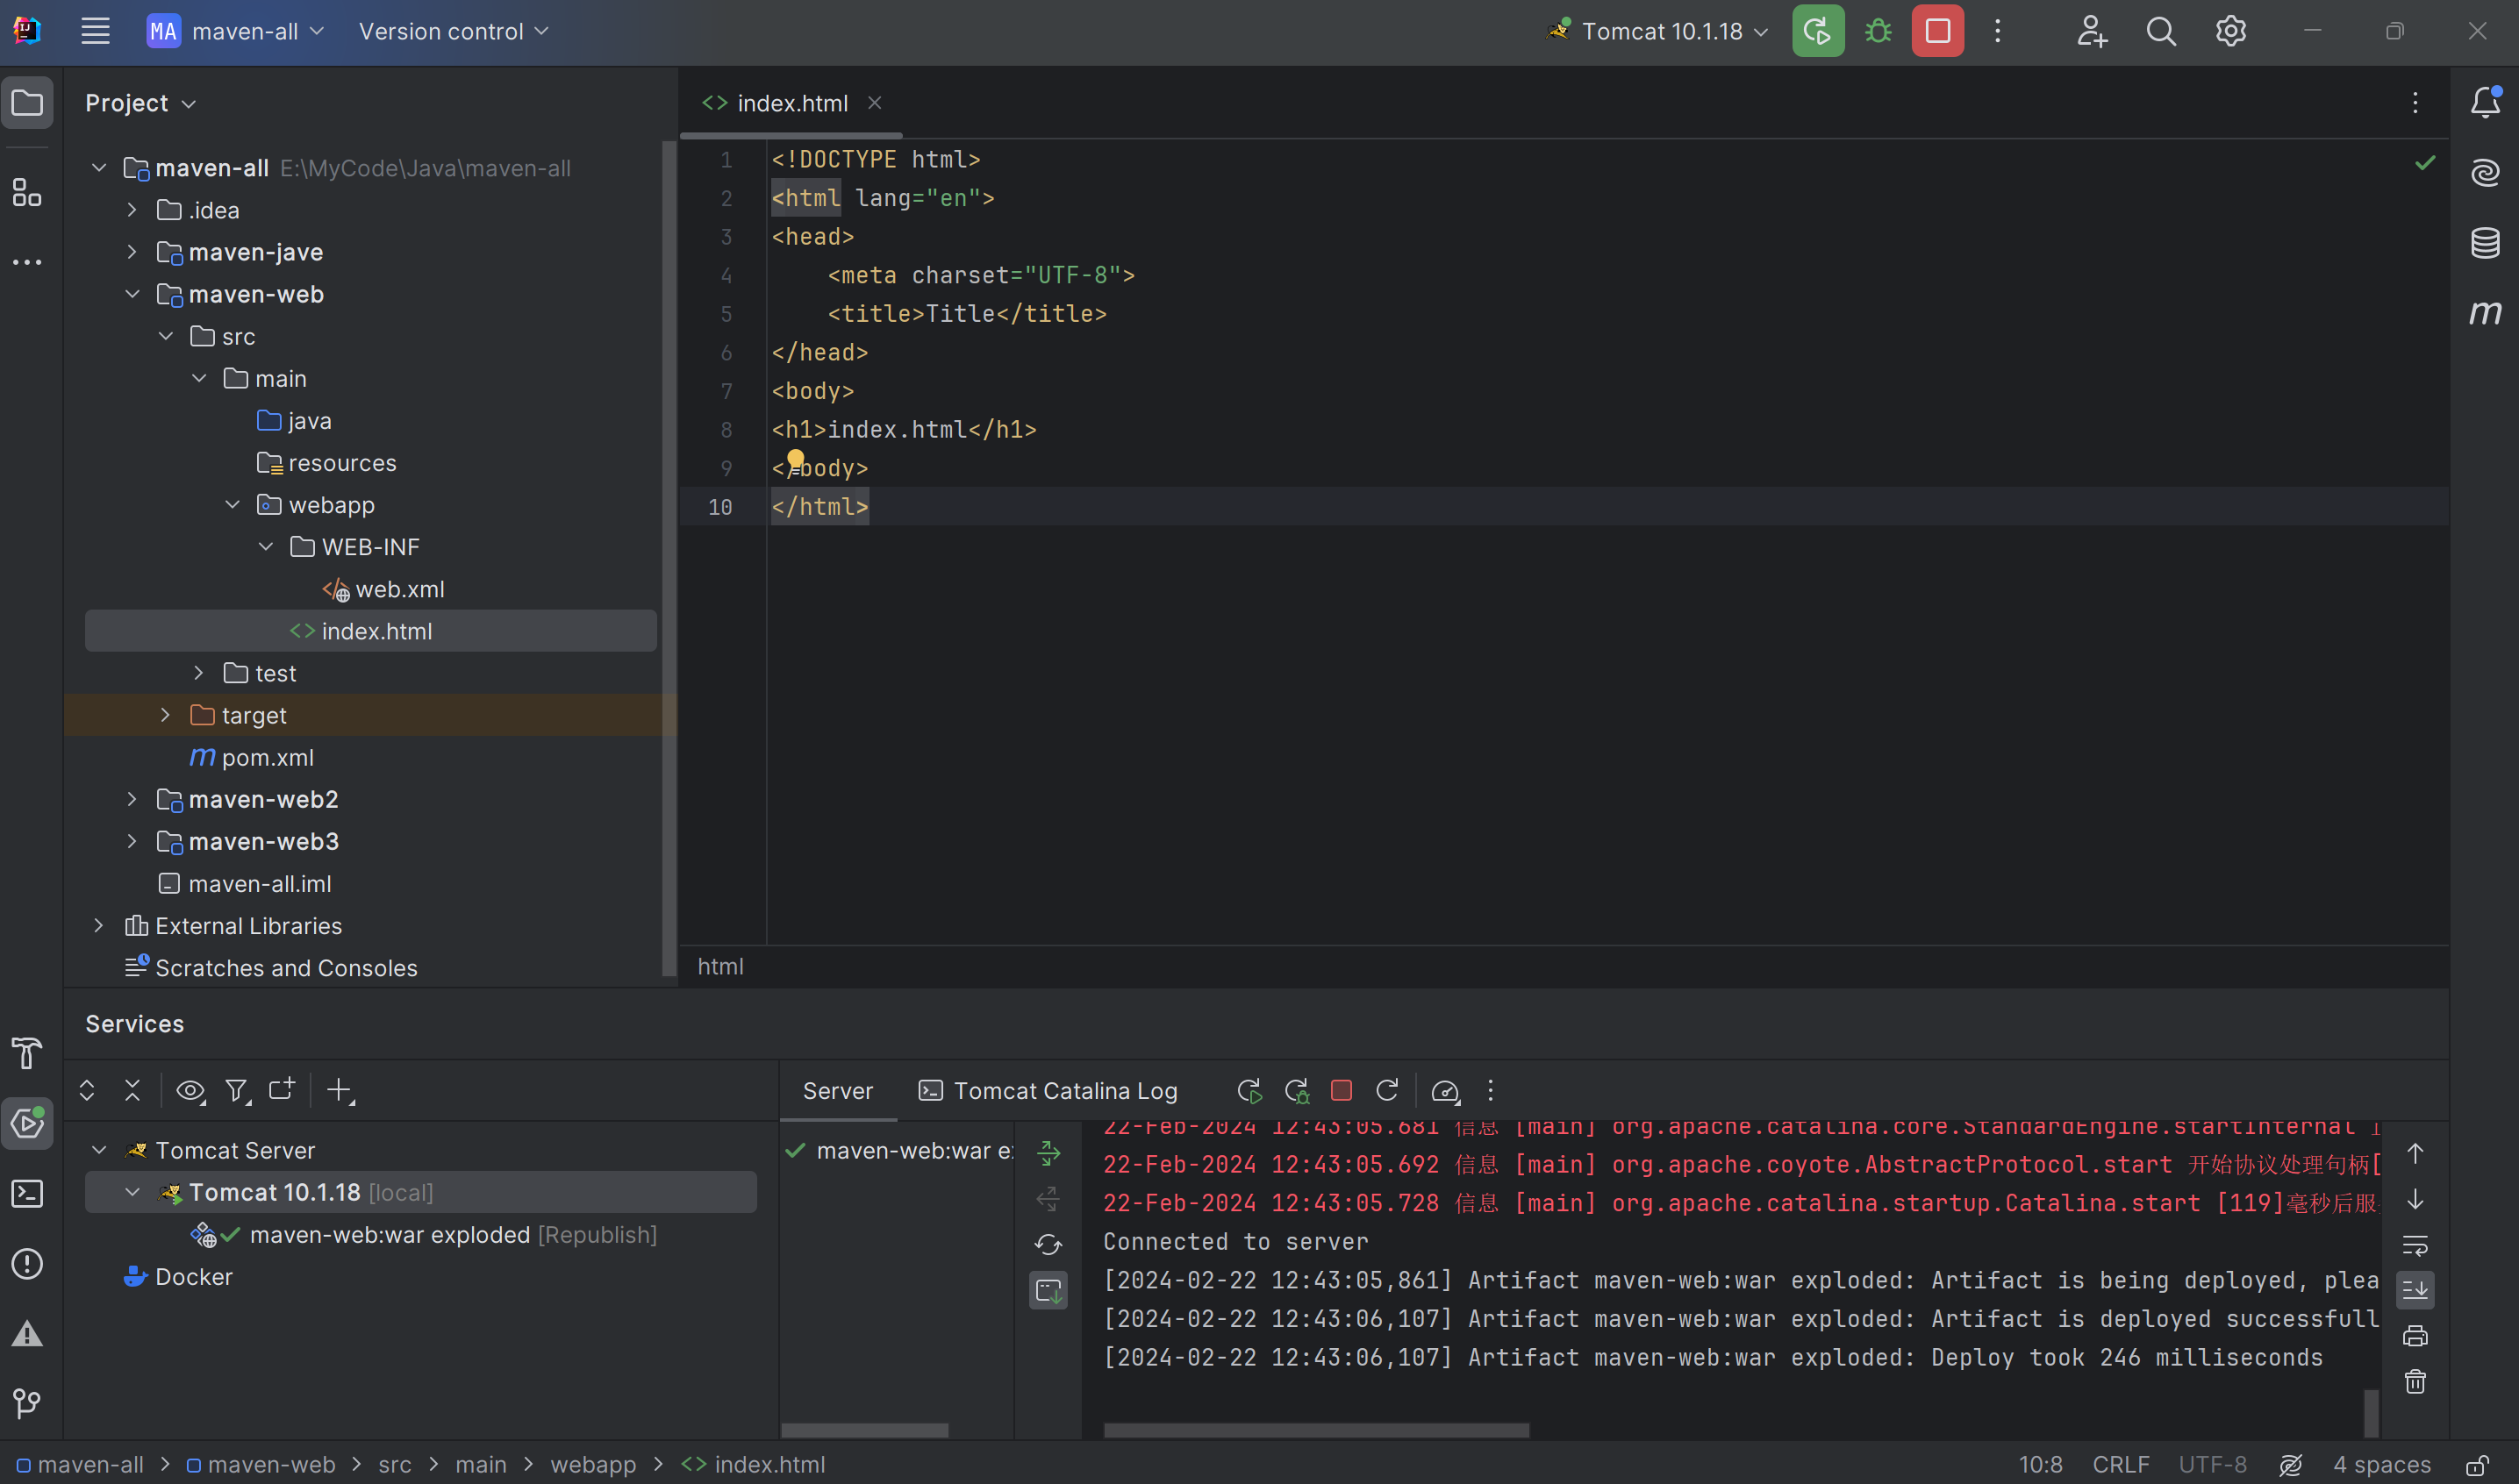Open maven-all project dropdown
The height and width of the screenshot is (1484, 2519).
coord(235,31)
